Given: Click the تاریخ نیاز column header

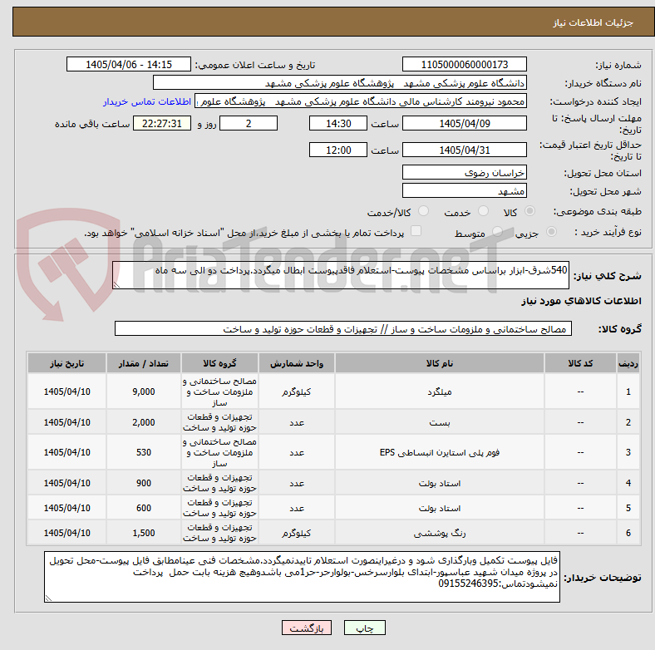Looking at the screenshot, I should (x=66, y=363).
